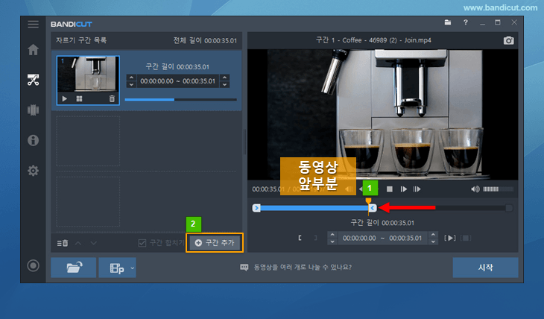Play the selected segment range
544x319 pixels.
click(x=450, y=238)
